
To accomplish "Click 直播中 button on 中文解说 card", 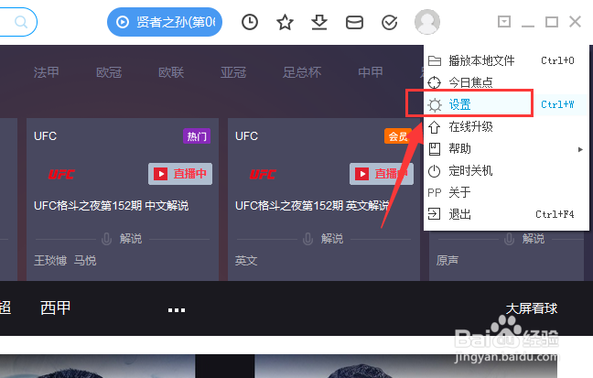I will [x=180, y=174].
